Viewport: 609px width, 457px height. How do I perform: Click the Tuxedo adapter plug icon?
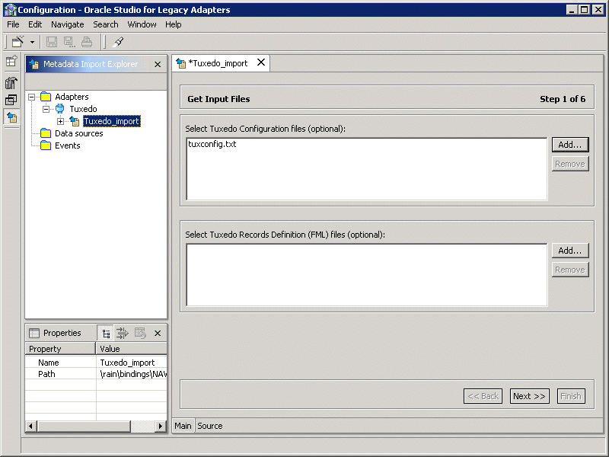[x=60, y=109]
